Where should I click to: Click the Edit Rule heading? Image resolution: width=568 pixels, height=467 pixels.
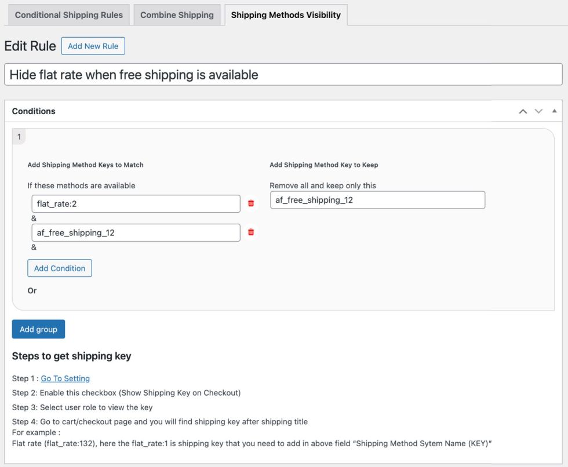pyautogui.click(x=30, y=46)
